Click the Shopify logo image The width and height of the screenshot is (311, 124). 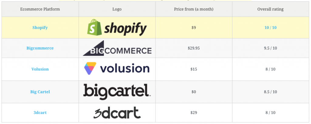click(x=117, y=28)
